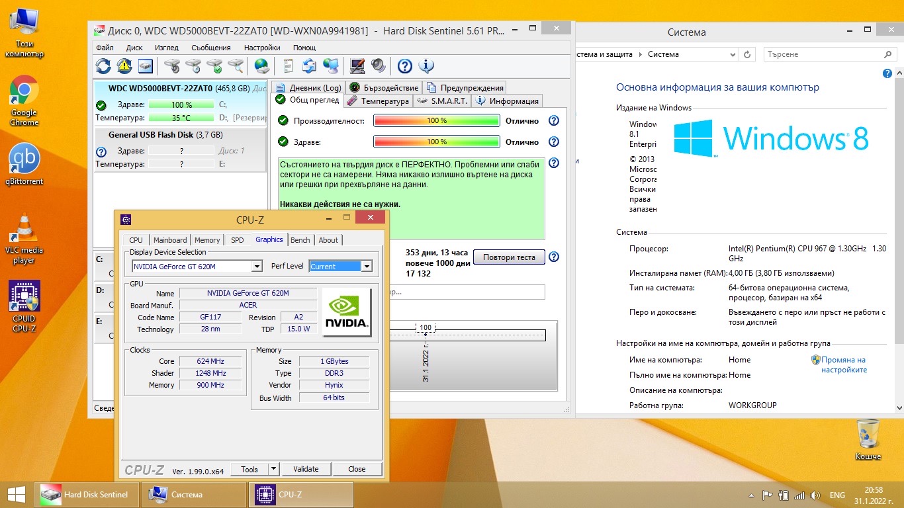Switch to the Bench tab in CPU-Z
The image size is (904, 508).
[x=300, y=240]
